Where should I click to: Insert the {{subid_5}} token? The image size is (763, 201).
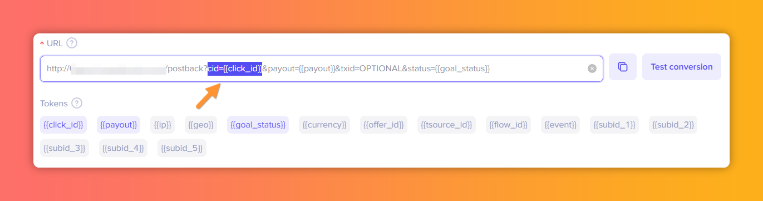pyautogui.click(x=182, y=148)
